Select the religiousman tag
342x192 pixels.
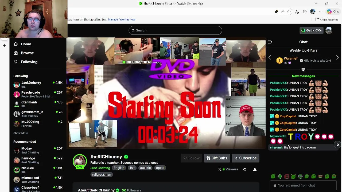coord(102,174)
